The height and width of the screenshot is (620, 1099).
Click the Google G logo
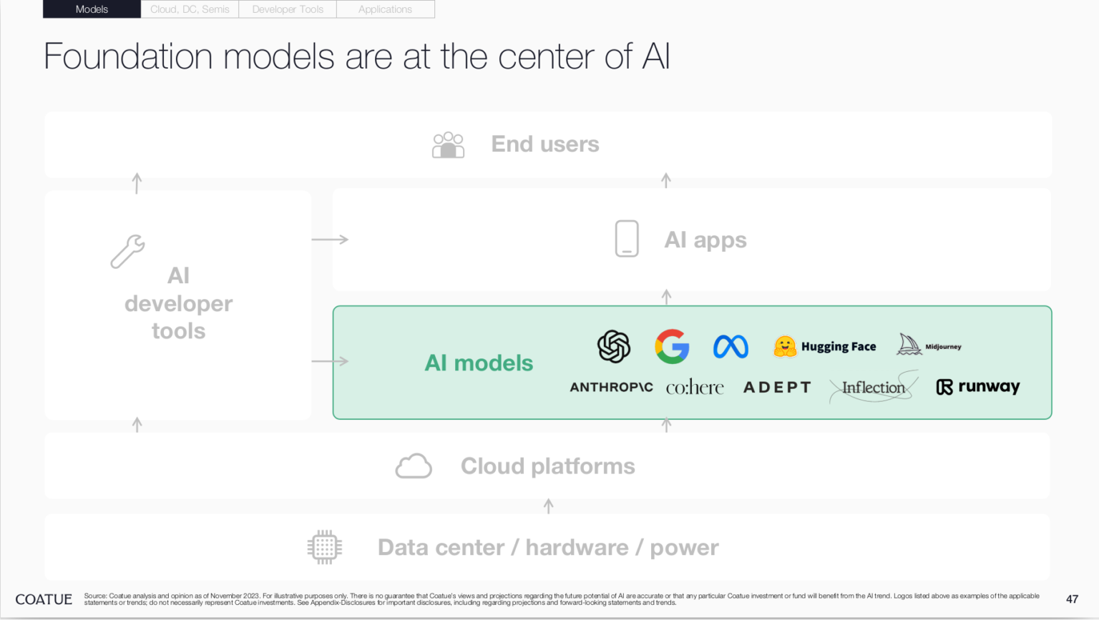pyautogui.click(x=672, y=347)
